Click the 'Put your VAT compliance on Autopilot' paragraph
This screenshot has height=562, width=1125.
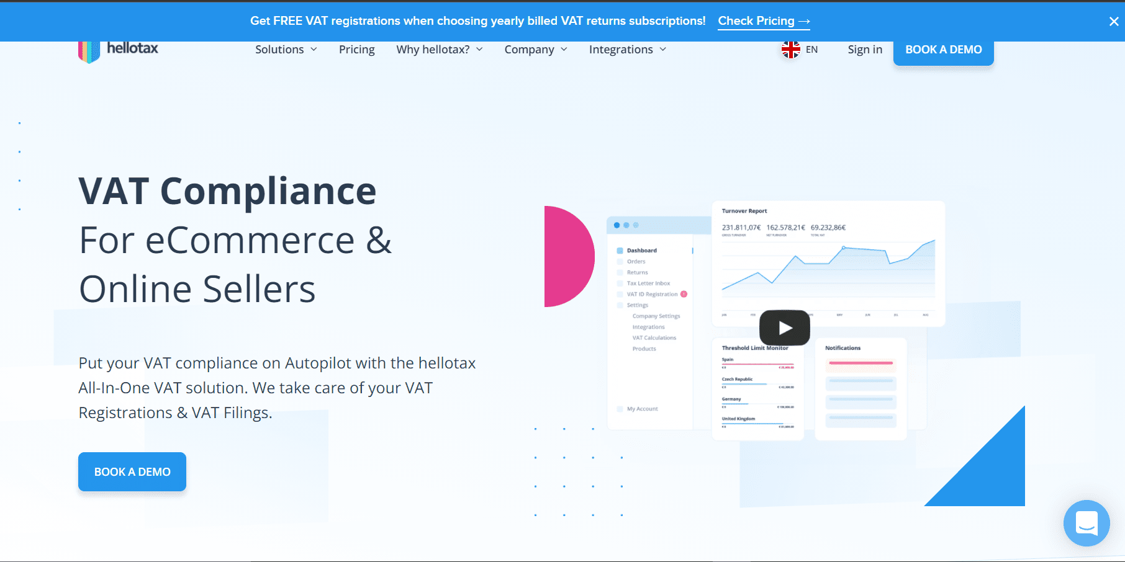point(277,388)
